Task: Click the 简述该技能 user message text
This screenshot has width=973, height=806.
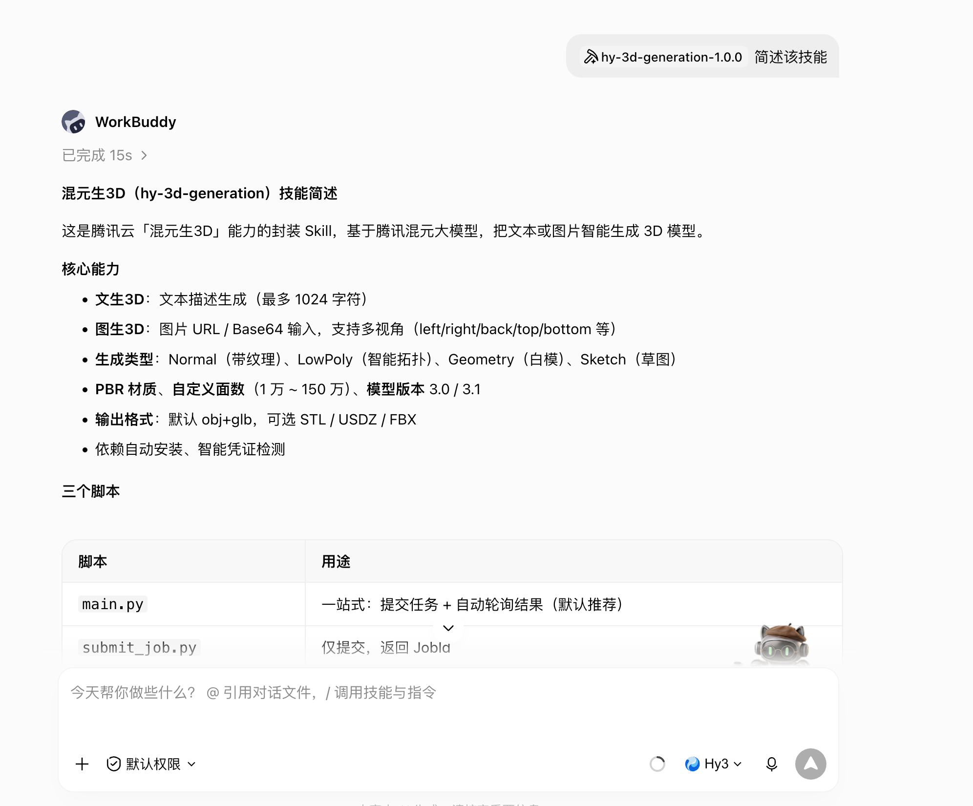Action: pyautogui.click(x=791, y=57)
